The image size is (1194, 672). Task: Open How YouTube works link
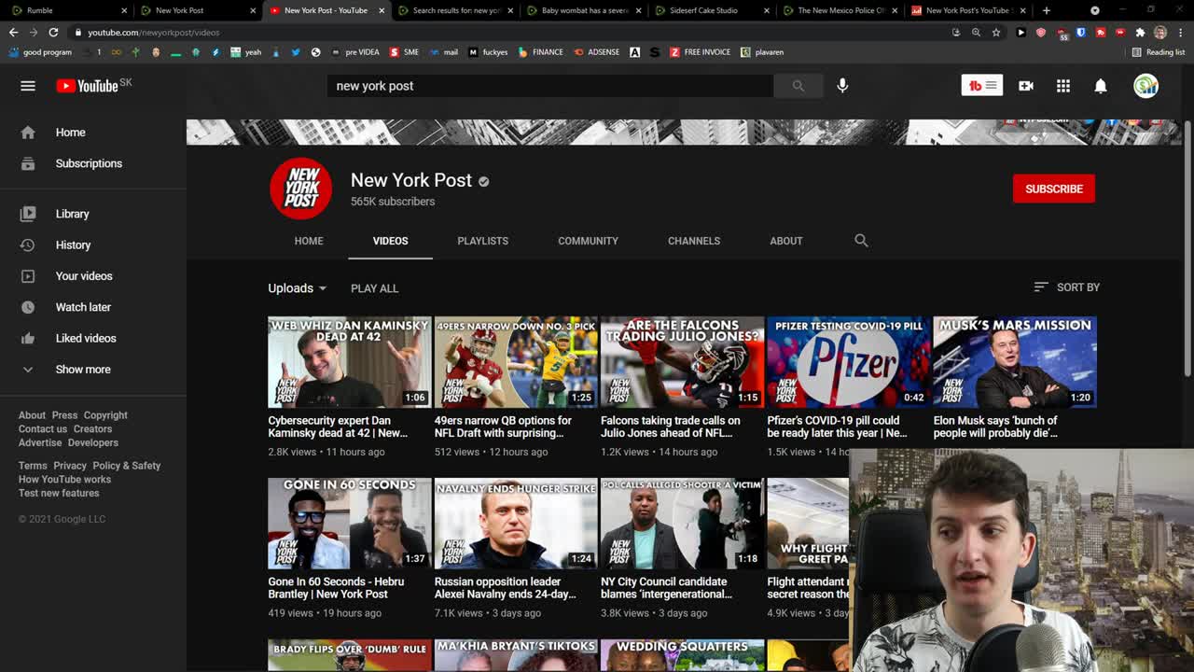pos(64,480)
